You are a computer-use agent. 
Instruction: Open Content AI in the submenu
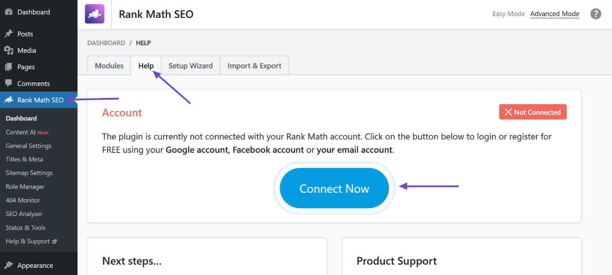(21, 132)
